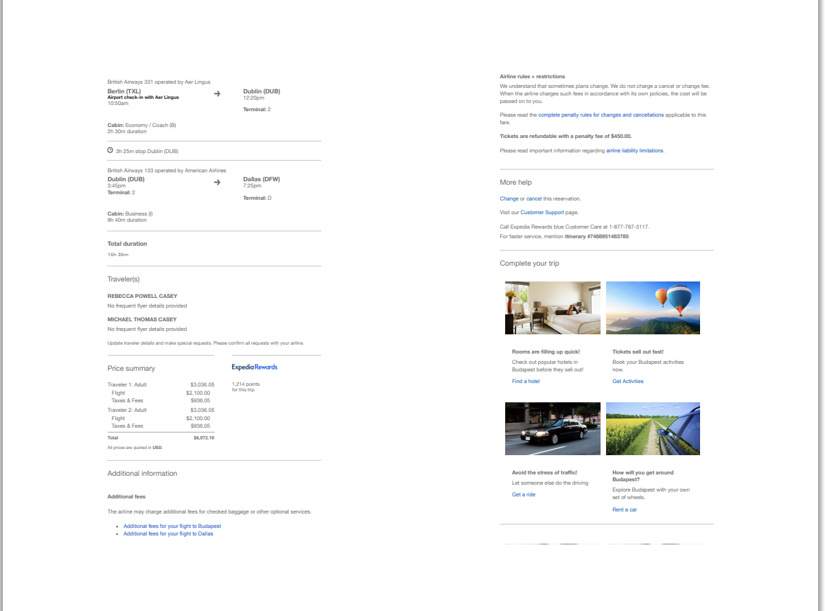Click the arrow between Berlin and Dublin

(218, 93)
